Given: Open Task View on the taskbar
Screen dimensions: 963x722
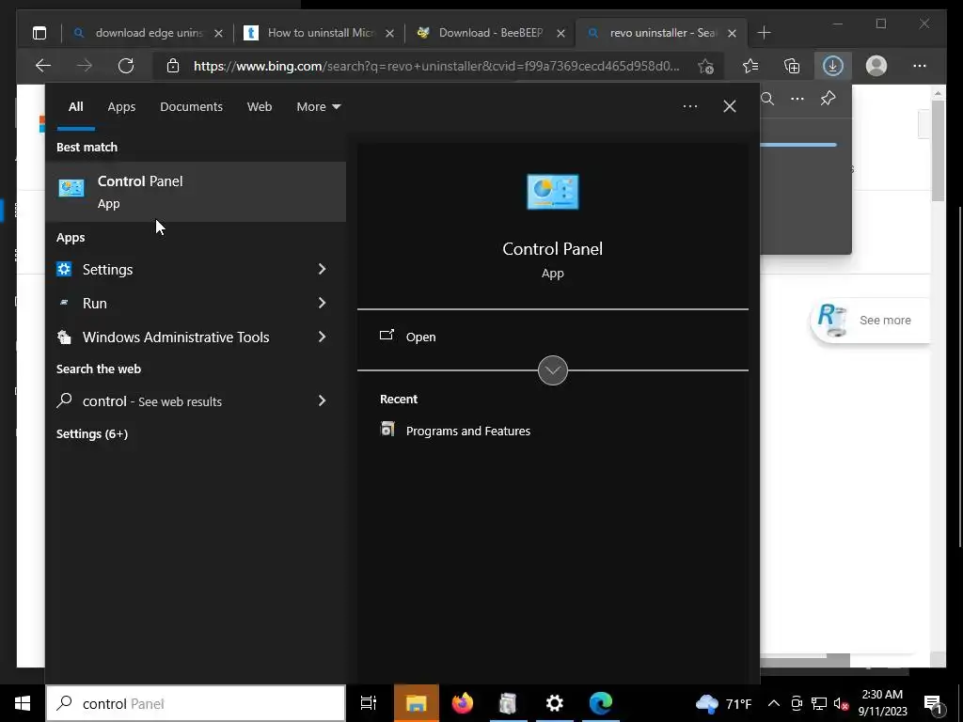Looking at the screenshot, I should point(369,703).
